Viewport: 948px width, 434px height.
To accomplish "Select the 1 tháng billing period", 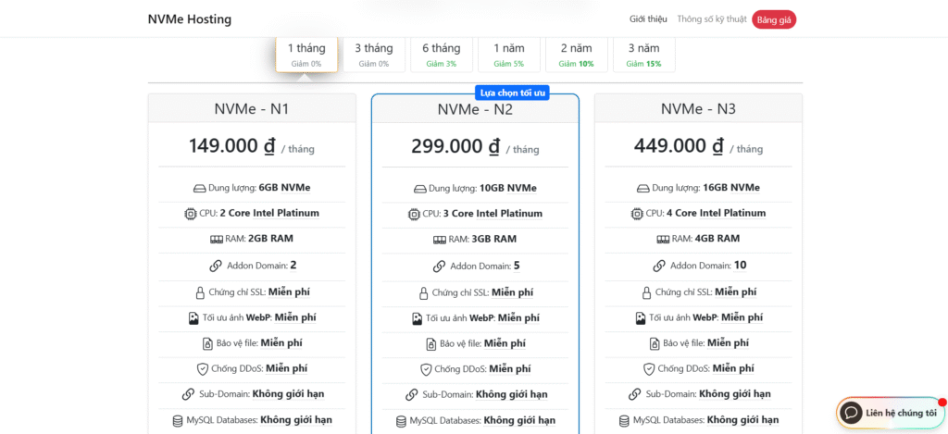I will pos(306,55).
